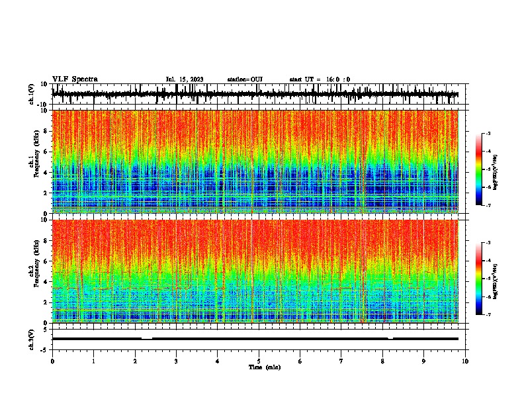The height and width of the screenshot is (405, 524).
Task: Click inside the ch.2 spectrogram panel
Action: pyautogui.click(x=255, y=271)
